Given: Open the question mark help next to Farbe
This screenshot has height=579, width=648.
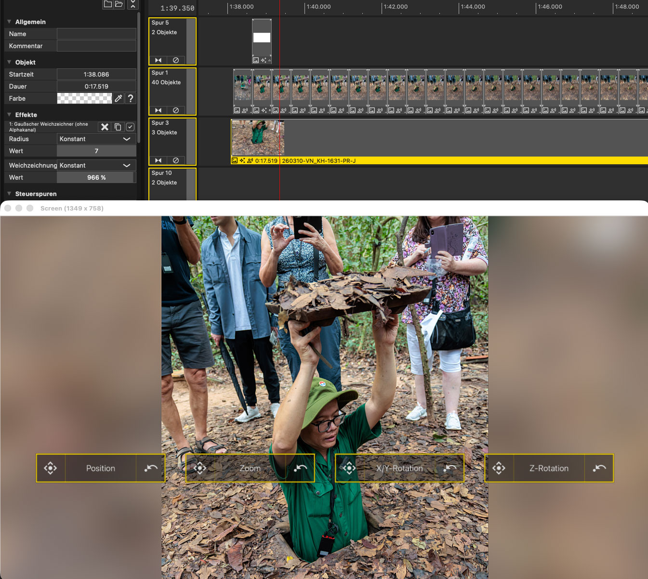Looking at the screenshot, I should click(x=130, y=98).
